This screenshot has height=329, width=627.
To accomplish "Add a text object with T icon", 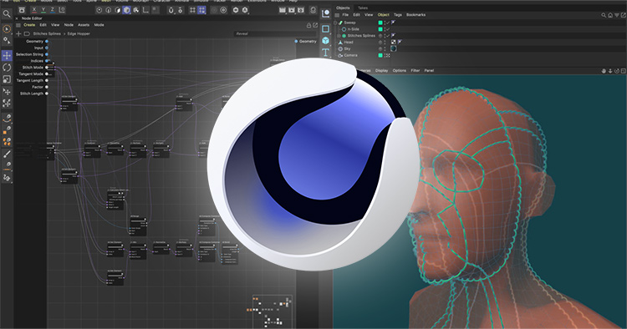I will click(325, 53).
